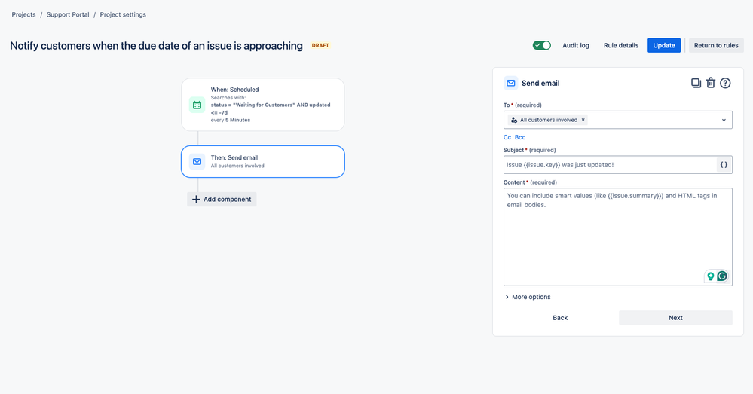Open Rule details
The height and width of the screenshot is (394, 753).
click(x=621, y=46)
